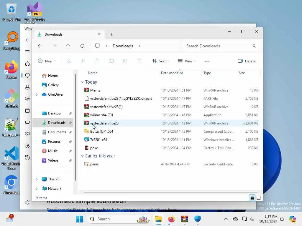
Task: Open Everything desktop shortcut
Action: [12, 41]
